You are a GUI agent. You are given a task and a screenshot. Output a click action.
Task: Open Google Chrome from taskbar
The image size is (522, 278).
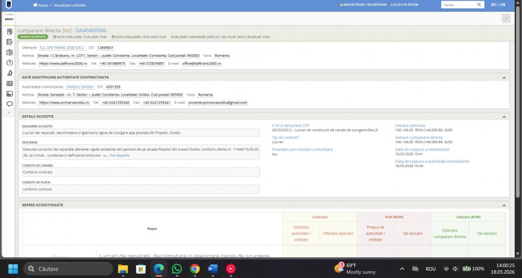click(195, 269)
